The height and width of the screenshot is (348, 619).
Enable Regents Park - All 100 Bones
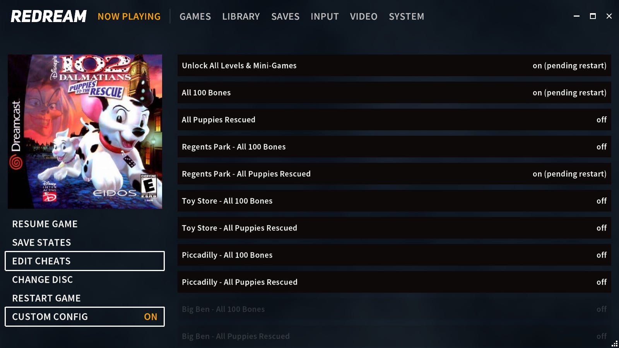[394, 147]
